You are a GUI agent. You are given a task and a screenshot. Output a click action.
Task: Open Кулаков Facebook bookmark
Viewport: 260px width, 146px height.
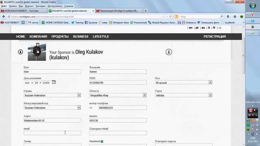click(x=91, y=23)
